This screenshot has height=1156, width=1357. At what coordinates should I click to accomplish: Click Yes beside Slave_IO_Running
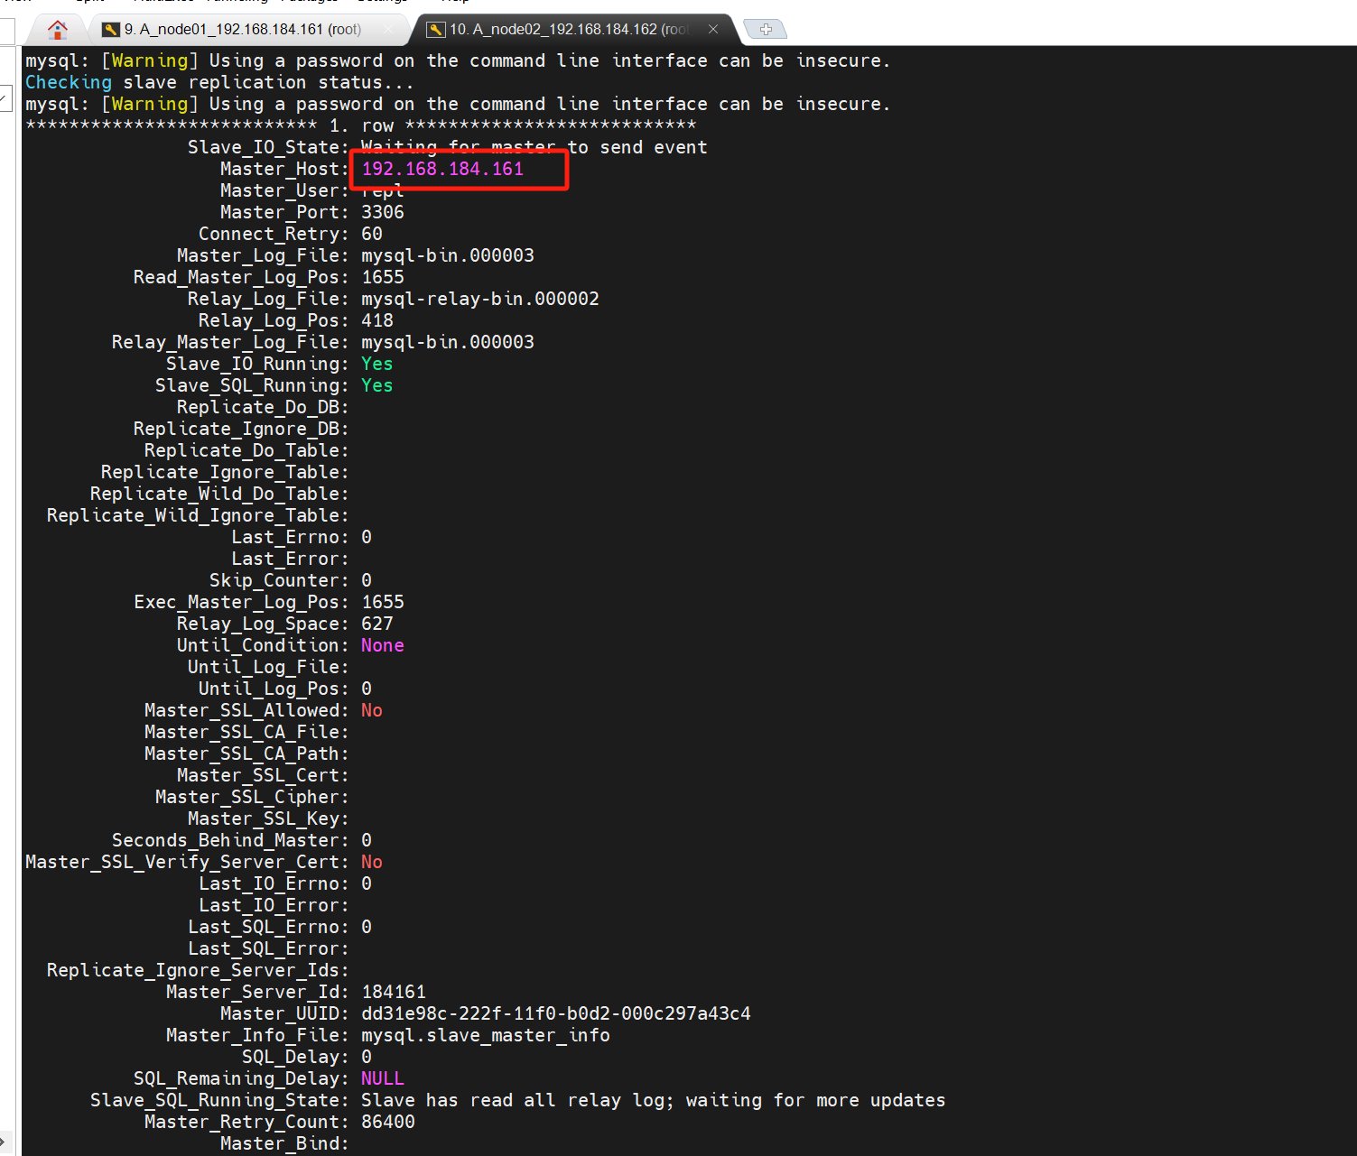coord(377,364)
